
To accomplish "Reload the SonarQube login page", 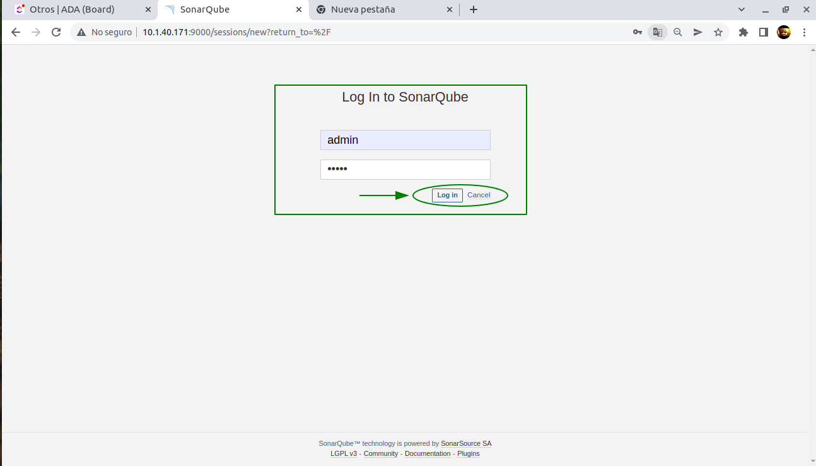I will tap(56, 32).
